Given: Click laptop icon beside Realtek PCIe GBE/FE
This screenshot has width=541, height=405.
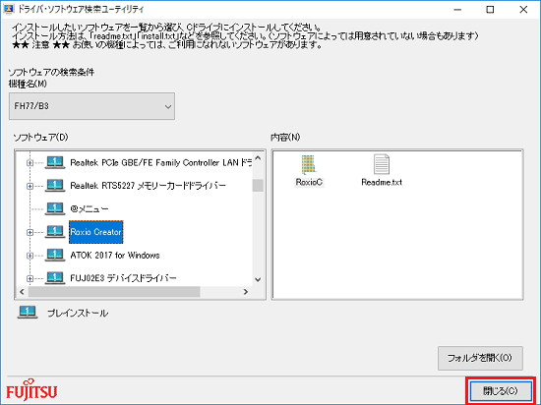Looking at the screenshot, I should click(55, 162).
